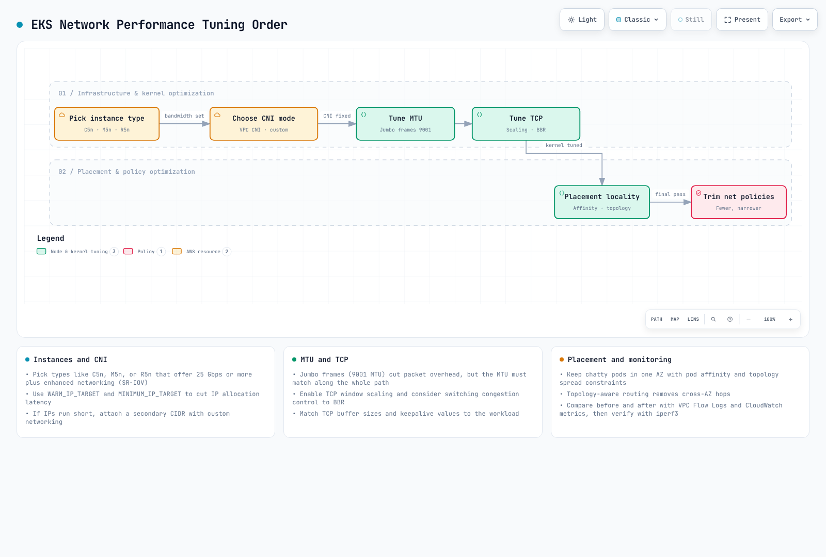
Task: Select the Placement locality node
Action: 602,202
